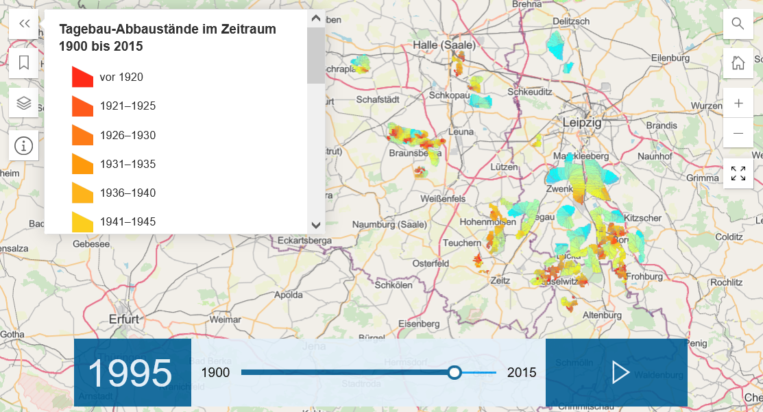Image resolution: width=763 pixels, height=412 pixels.
Task: Open the map search tool
Action: [738, 23]
